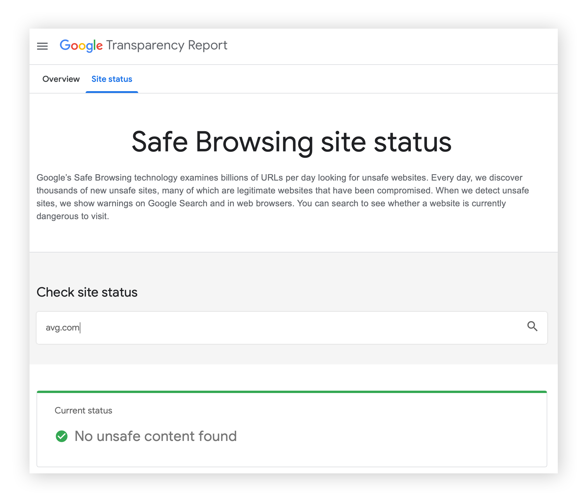The width and height of the screenshot is (587, 502).
Task: Select the Site status tab
Action: 112,79
